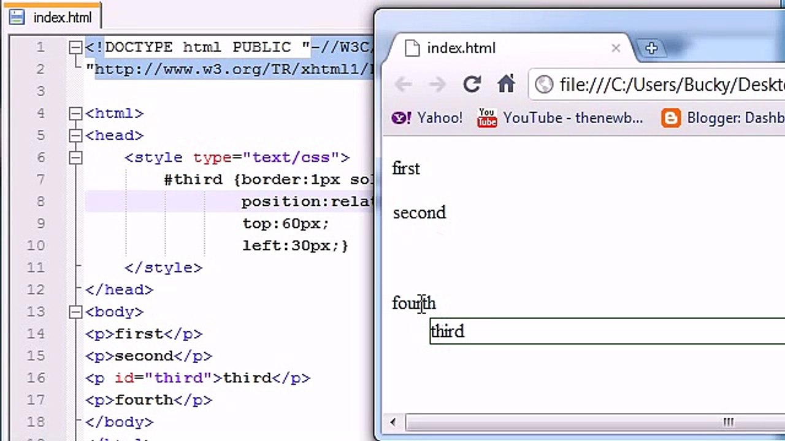Click "<p>first</p>" on line 14
This screenshot has height=441, width=785.
click(144, 334)
